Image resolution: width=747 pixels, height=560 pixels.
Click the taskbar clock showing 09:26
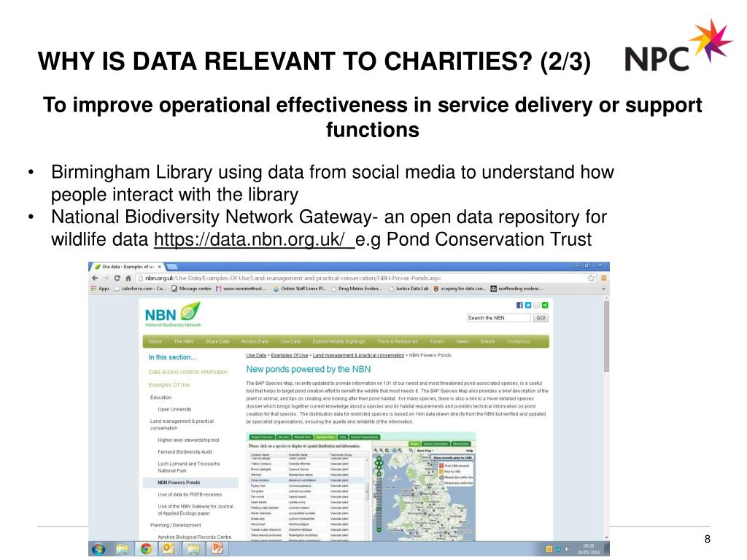(589, 549)
